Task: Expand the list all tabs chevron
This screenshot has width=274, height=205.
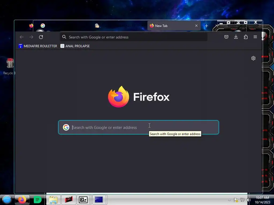Action: [x=217, y=26]
